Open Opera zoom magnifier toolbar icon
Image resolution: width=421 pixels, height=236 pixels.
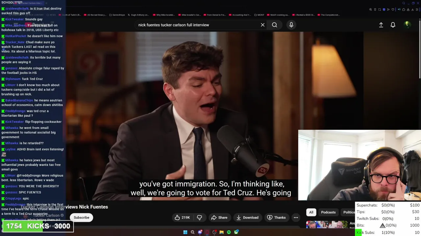point(371,10)
